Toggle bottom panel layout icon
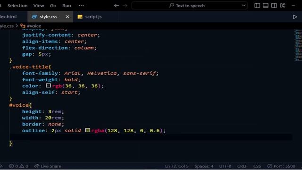The height and width of the screenshot is (170, 302). [x=266, y=5]
